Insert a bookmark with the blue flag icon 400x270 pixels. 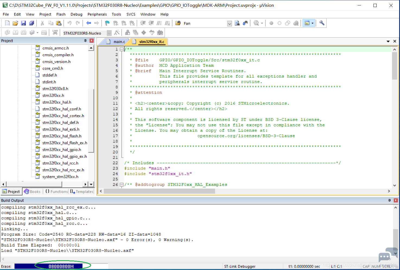107,23
